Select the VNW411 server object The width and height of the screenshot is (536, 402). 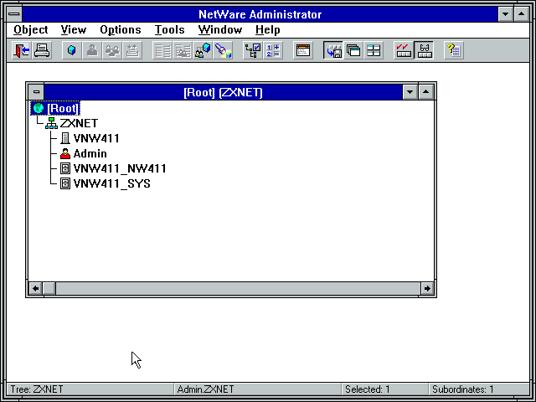pyautogui.click(x=90, y=138)
